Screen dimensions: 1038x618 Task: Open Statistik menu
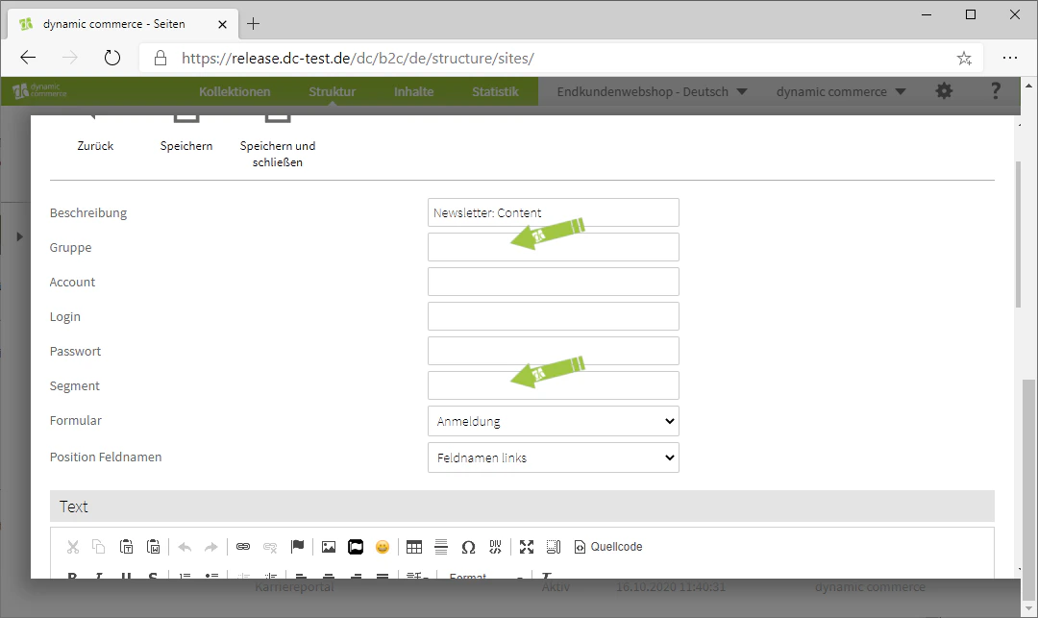tap(495, 91)
